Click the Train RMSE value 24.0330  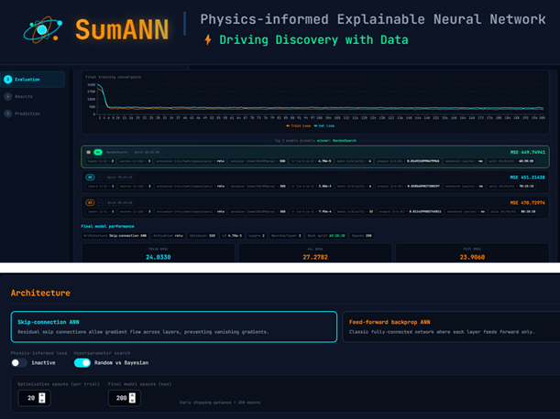159,257
